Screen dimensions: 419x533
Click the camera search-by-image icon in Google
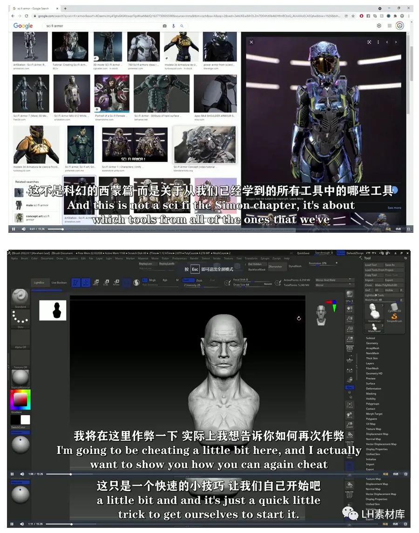coord(165,26)
